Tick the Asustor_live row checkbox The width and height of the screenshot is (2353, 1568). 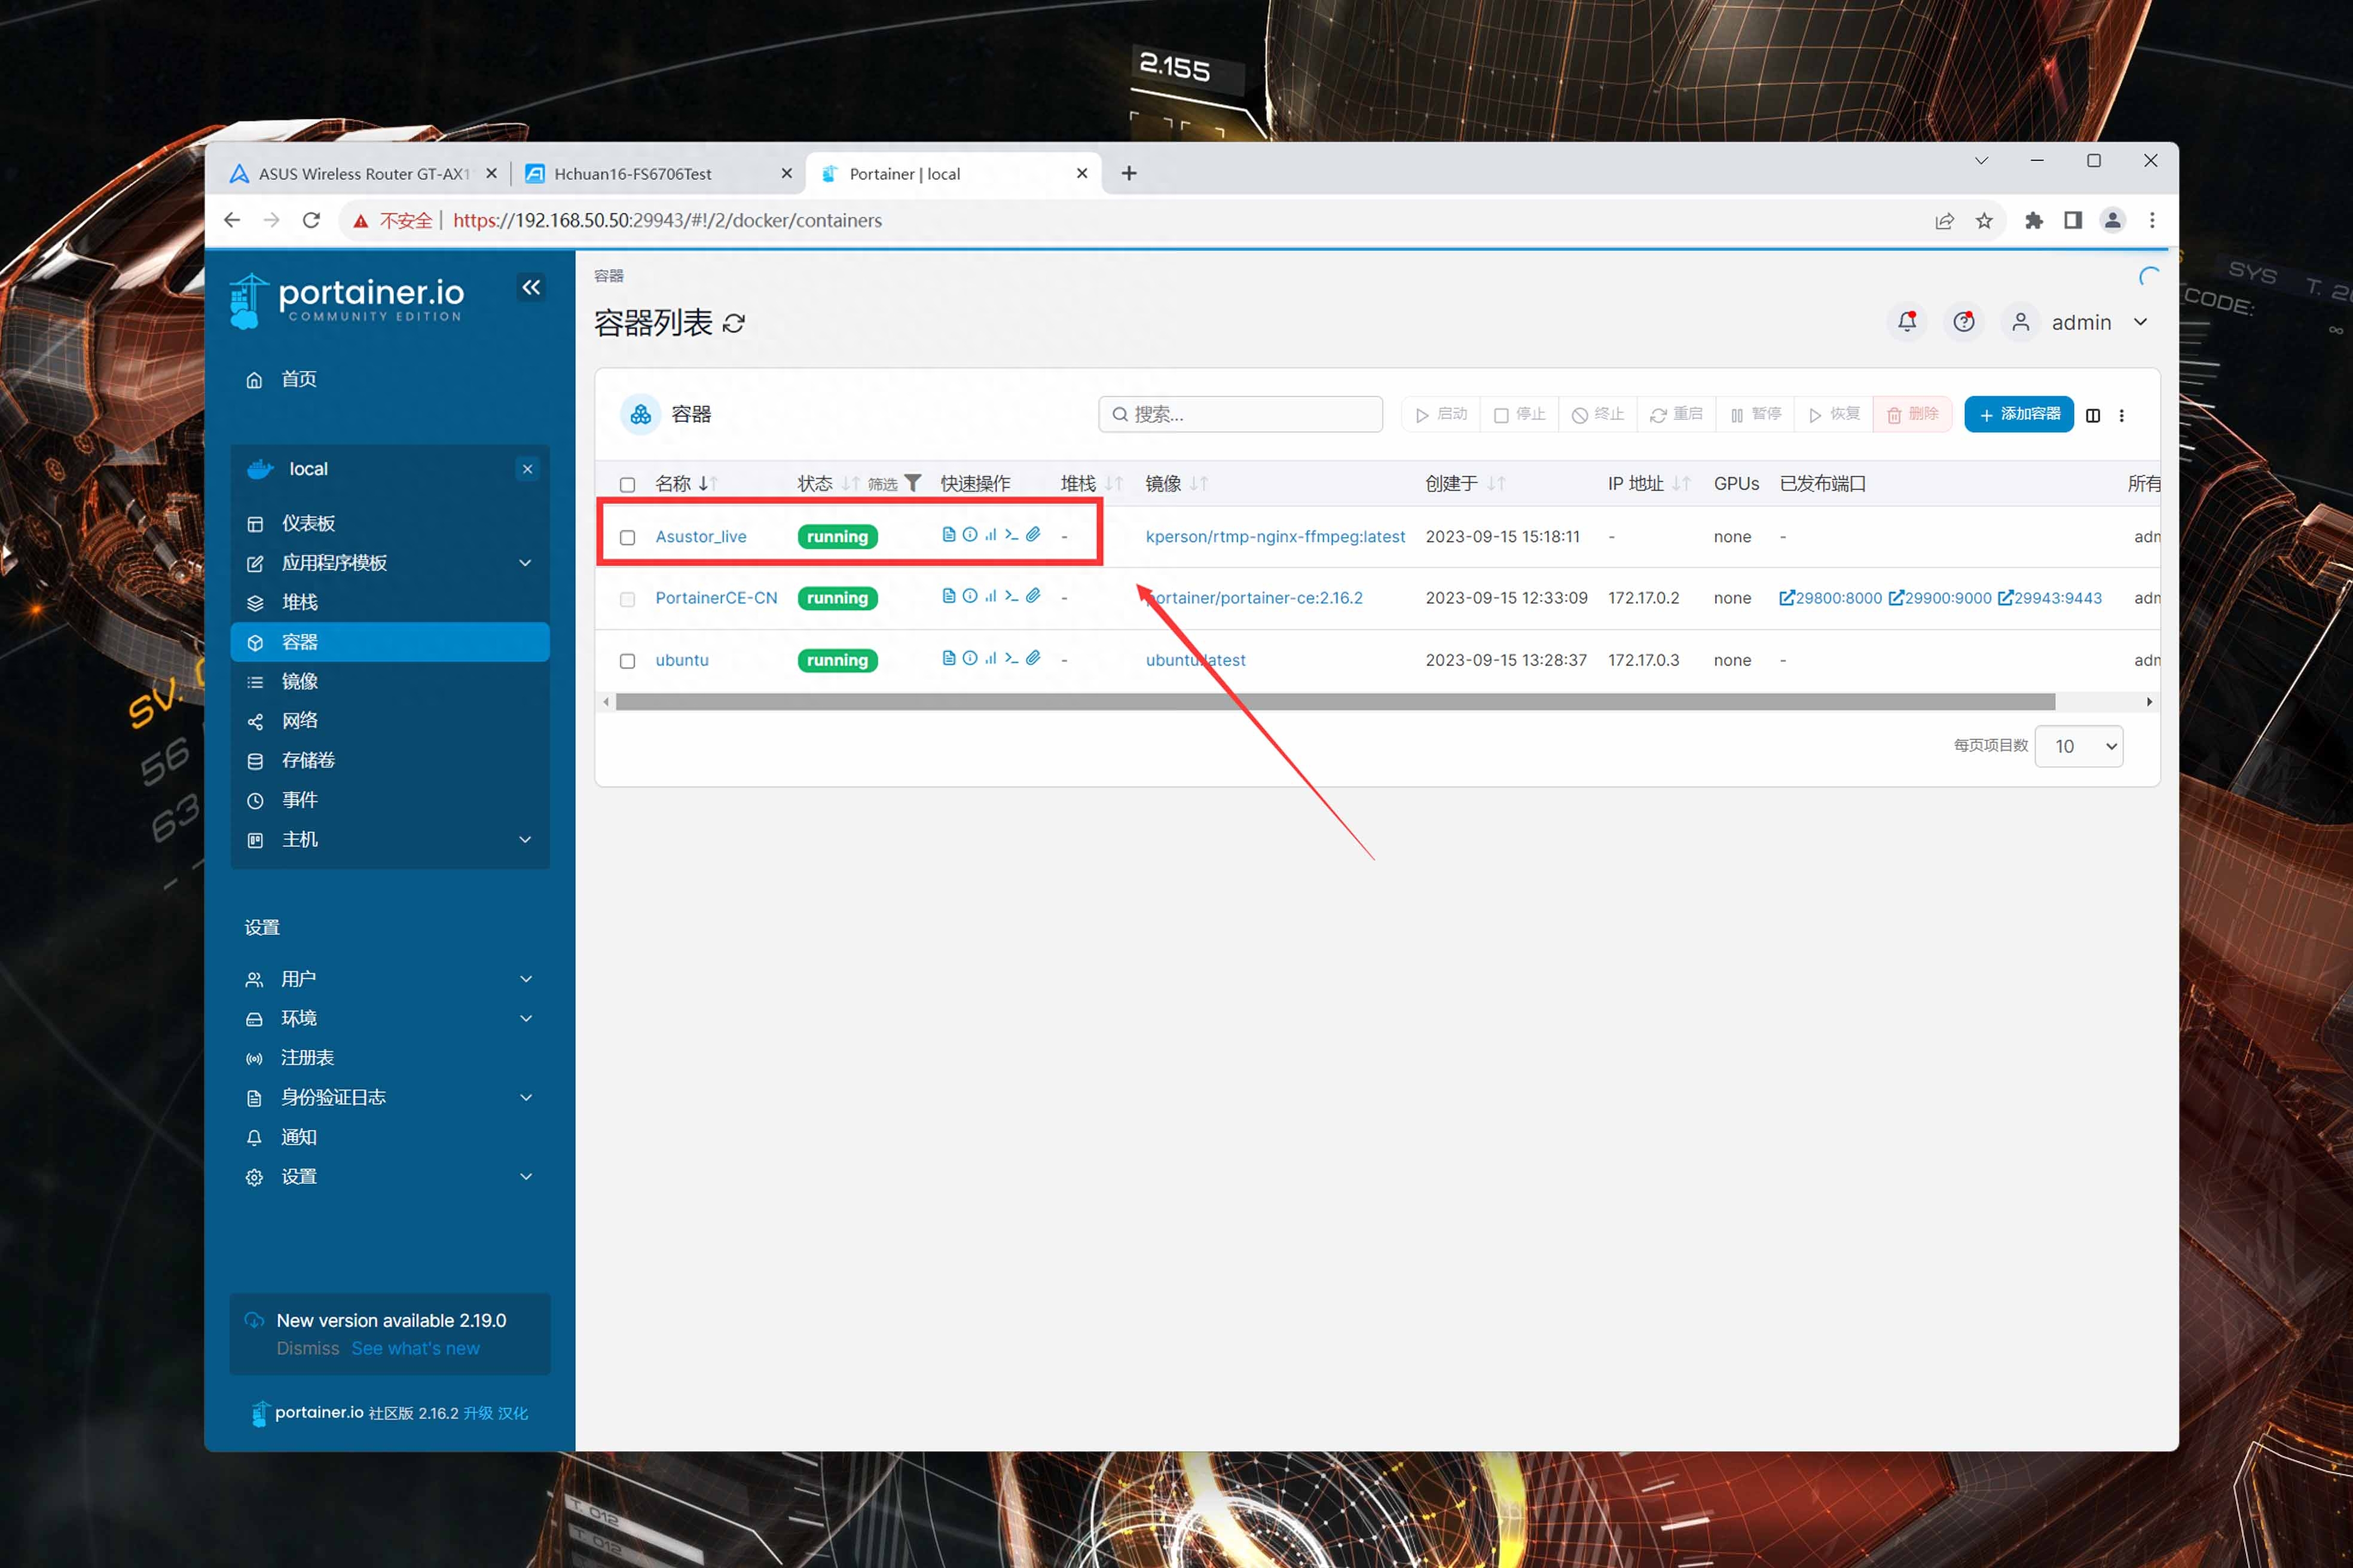pos(627,538)
